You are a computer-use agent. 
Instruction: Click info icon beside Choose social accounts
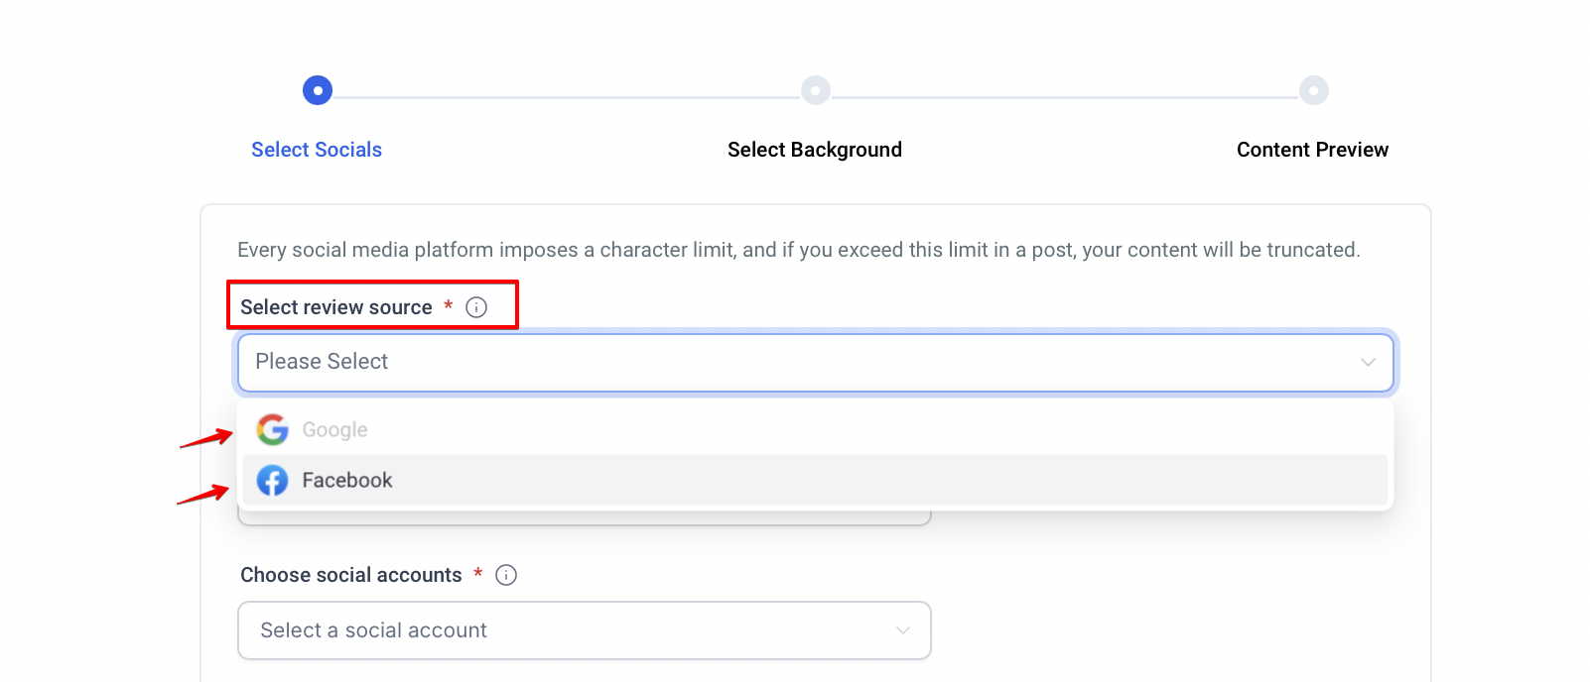point(506,575)
